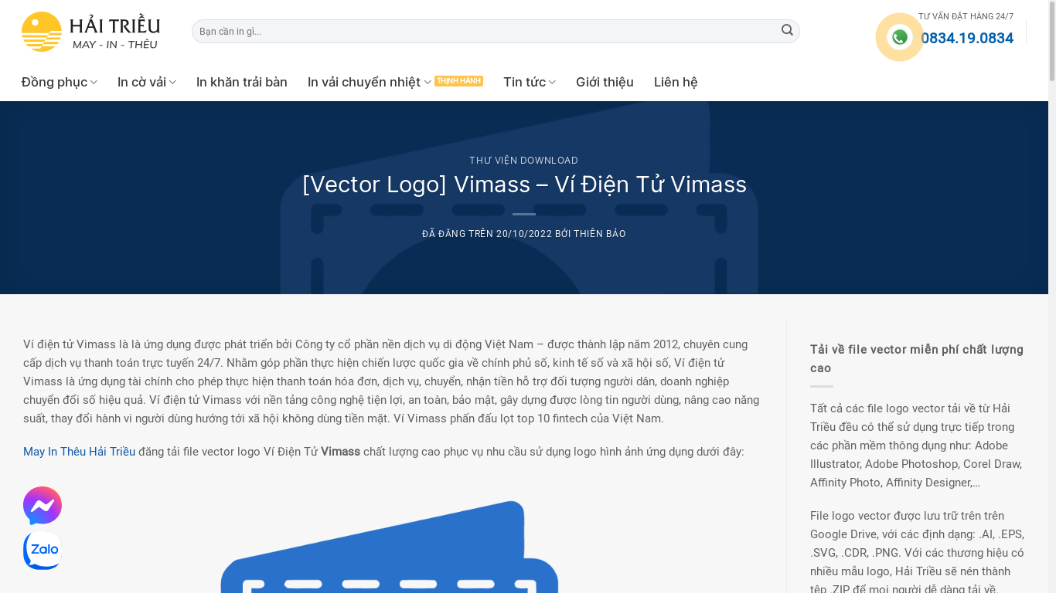The image size is (1056, 593).
Task: Expand the In cờ vải chevron
Action: [172, 83]
